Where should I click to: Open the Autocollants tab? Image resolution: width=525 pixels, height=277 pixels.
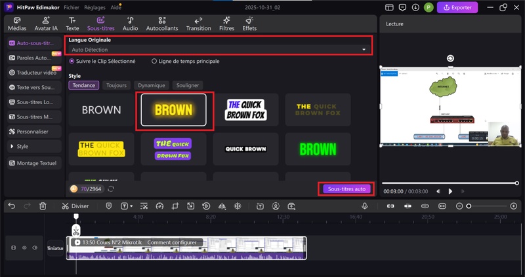(x=162, y=24)
